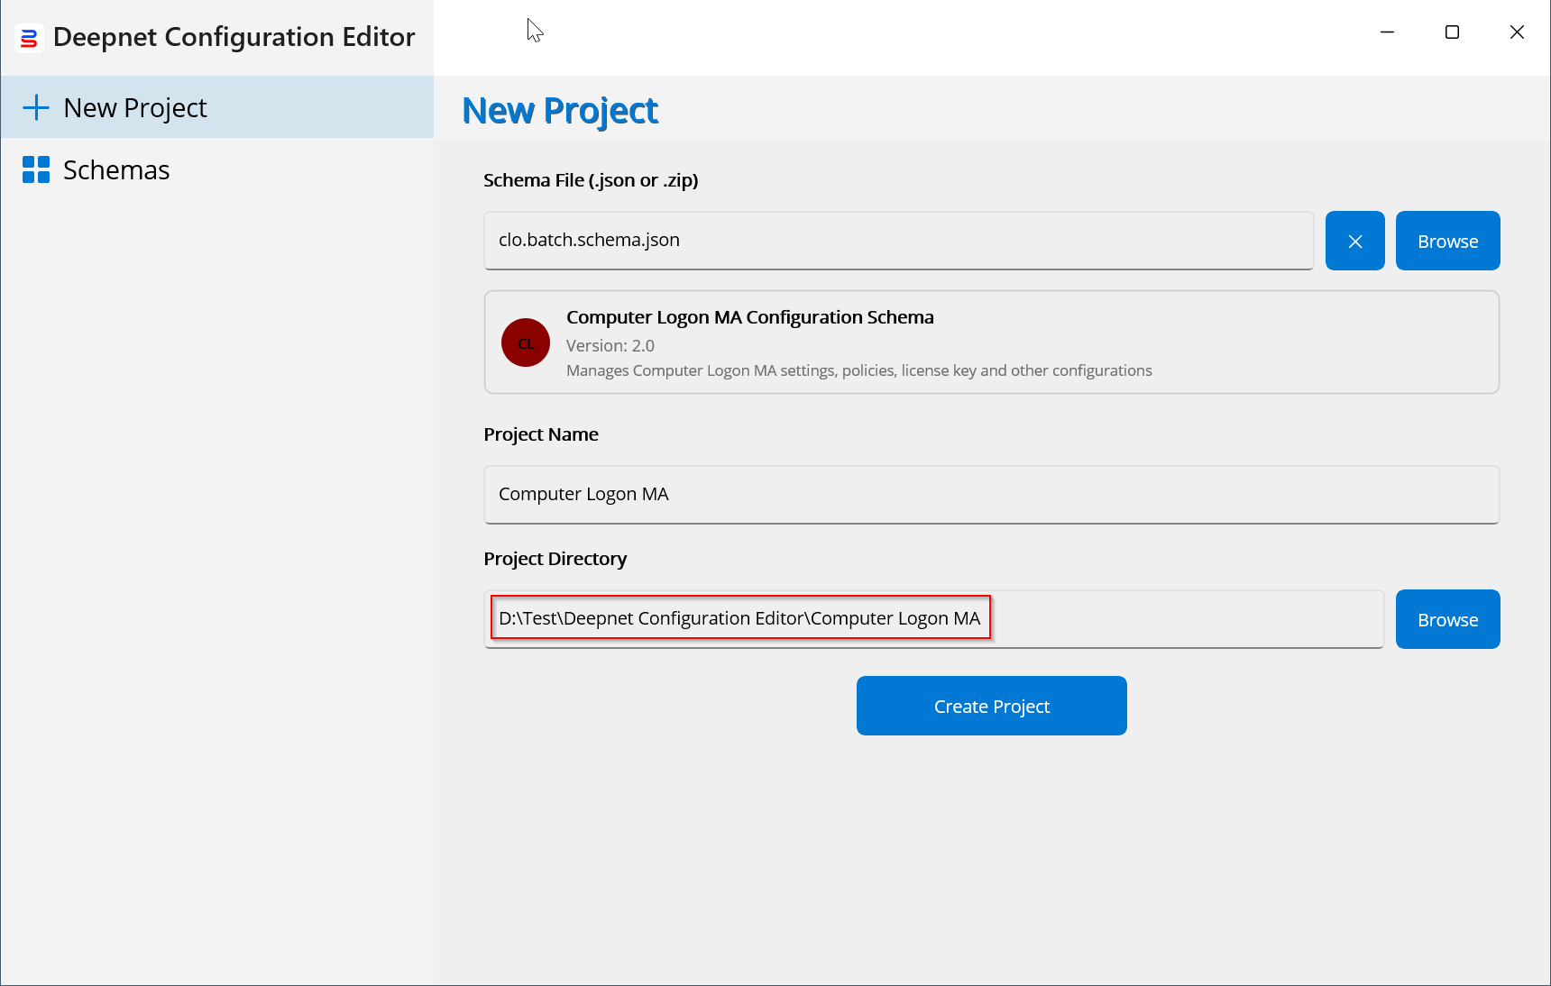Screen dimensions: 1551x986
Task: Click the plus icon beside New Project
Action: pyautogui.click(x=36, y=107)
